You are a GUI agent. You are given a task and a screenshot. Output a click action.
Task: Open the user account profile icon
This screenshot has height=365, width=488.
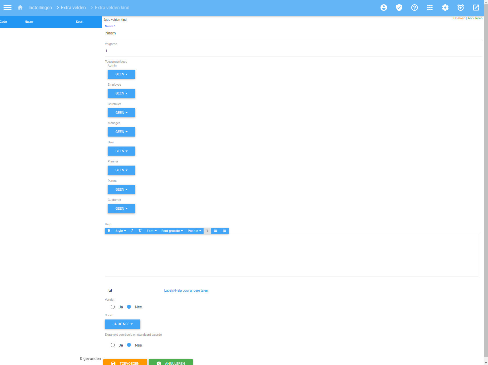pos(384,8)
